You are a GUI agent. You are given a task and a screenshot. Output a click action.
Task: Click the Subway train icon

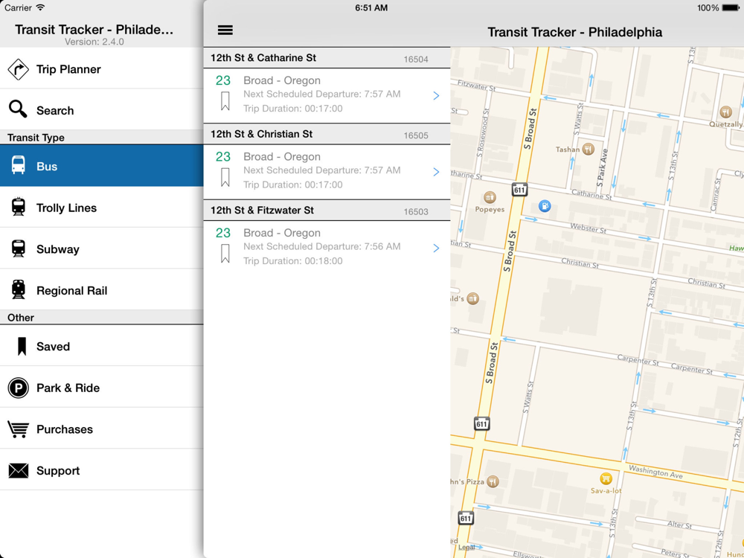(18, 248)
